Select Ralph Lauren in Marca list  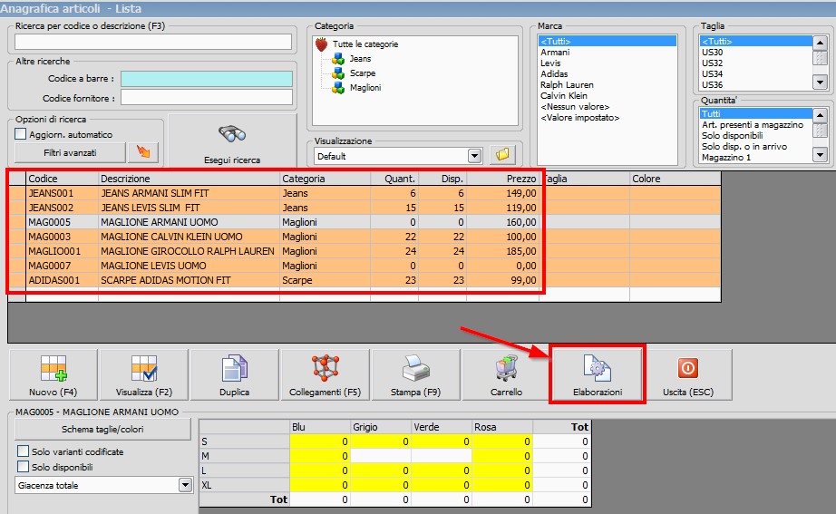tap(567, 85)
